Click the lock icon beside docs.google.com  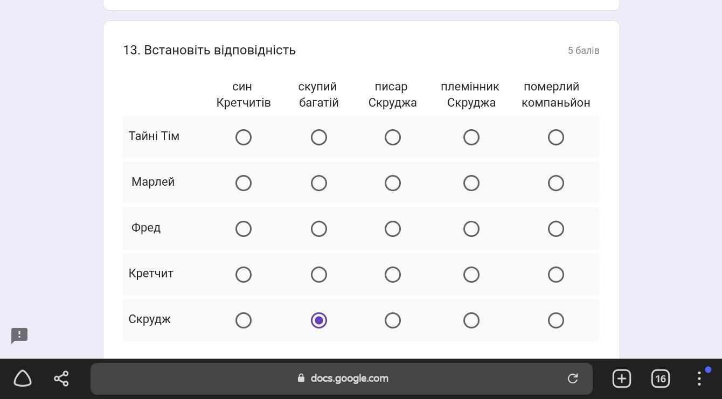[301, 378]
